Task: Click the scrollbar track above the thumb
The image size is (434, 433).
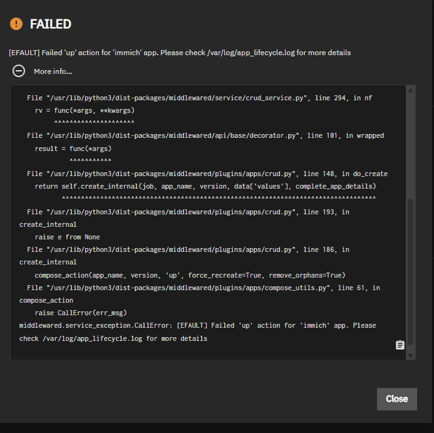Action: click(411, 144)
